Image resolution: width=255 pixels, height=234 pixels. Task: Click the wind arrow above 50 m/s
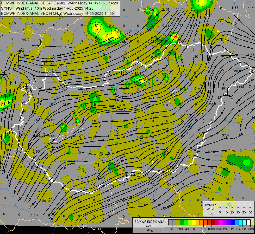click(x=244, y=205)
